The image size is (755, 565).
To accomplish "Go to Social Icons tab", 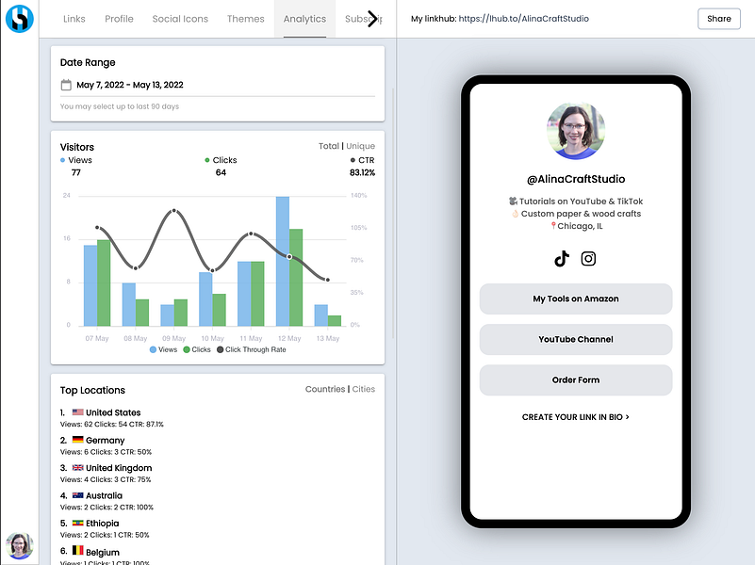I will pos(180,19).
